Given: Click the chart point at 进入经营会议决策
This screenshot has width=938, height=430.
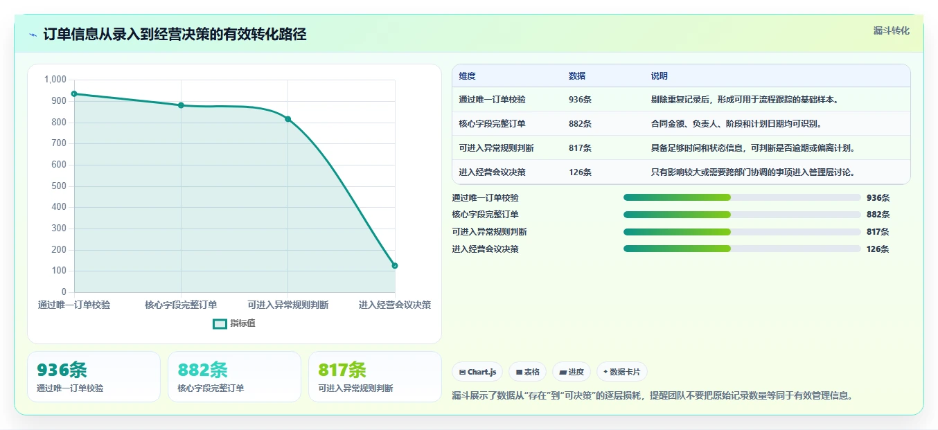Looking at the screenshot, I should pos(395,266).
